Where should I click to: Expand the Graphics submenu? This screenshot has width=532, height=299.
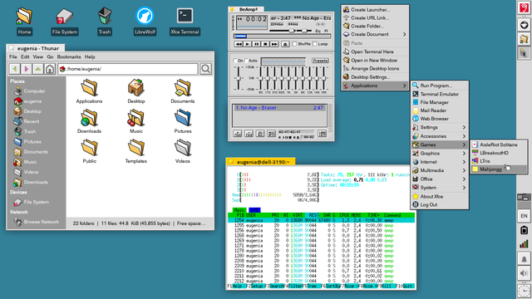[440, 153]
